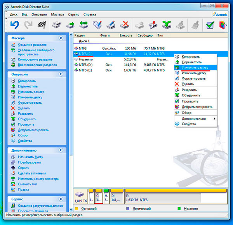Open Дополнительно submenu in context menu
The image size is (233, 225).
(195, 119)
